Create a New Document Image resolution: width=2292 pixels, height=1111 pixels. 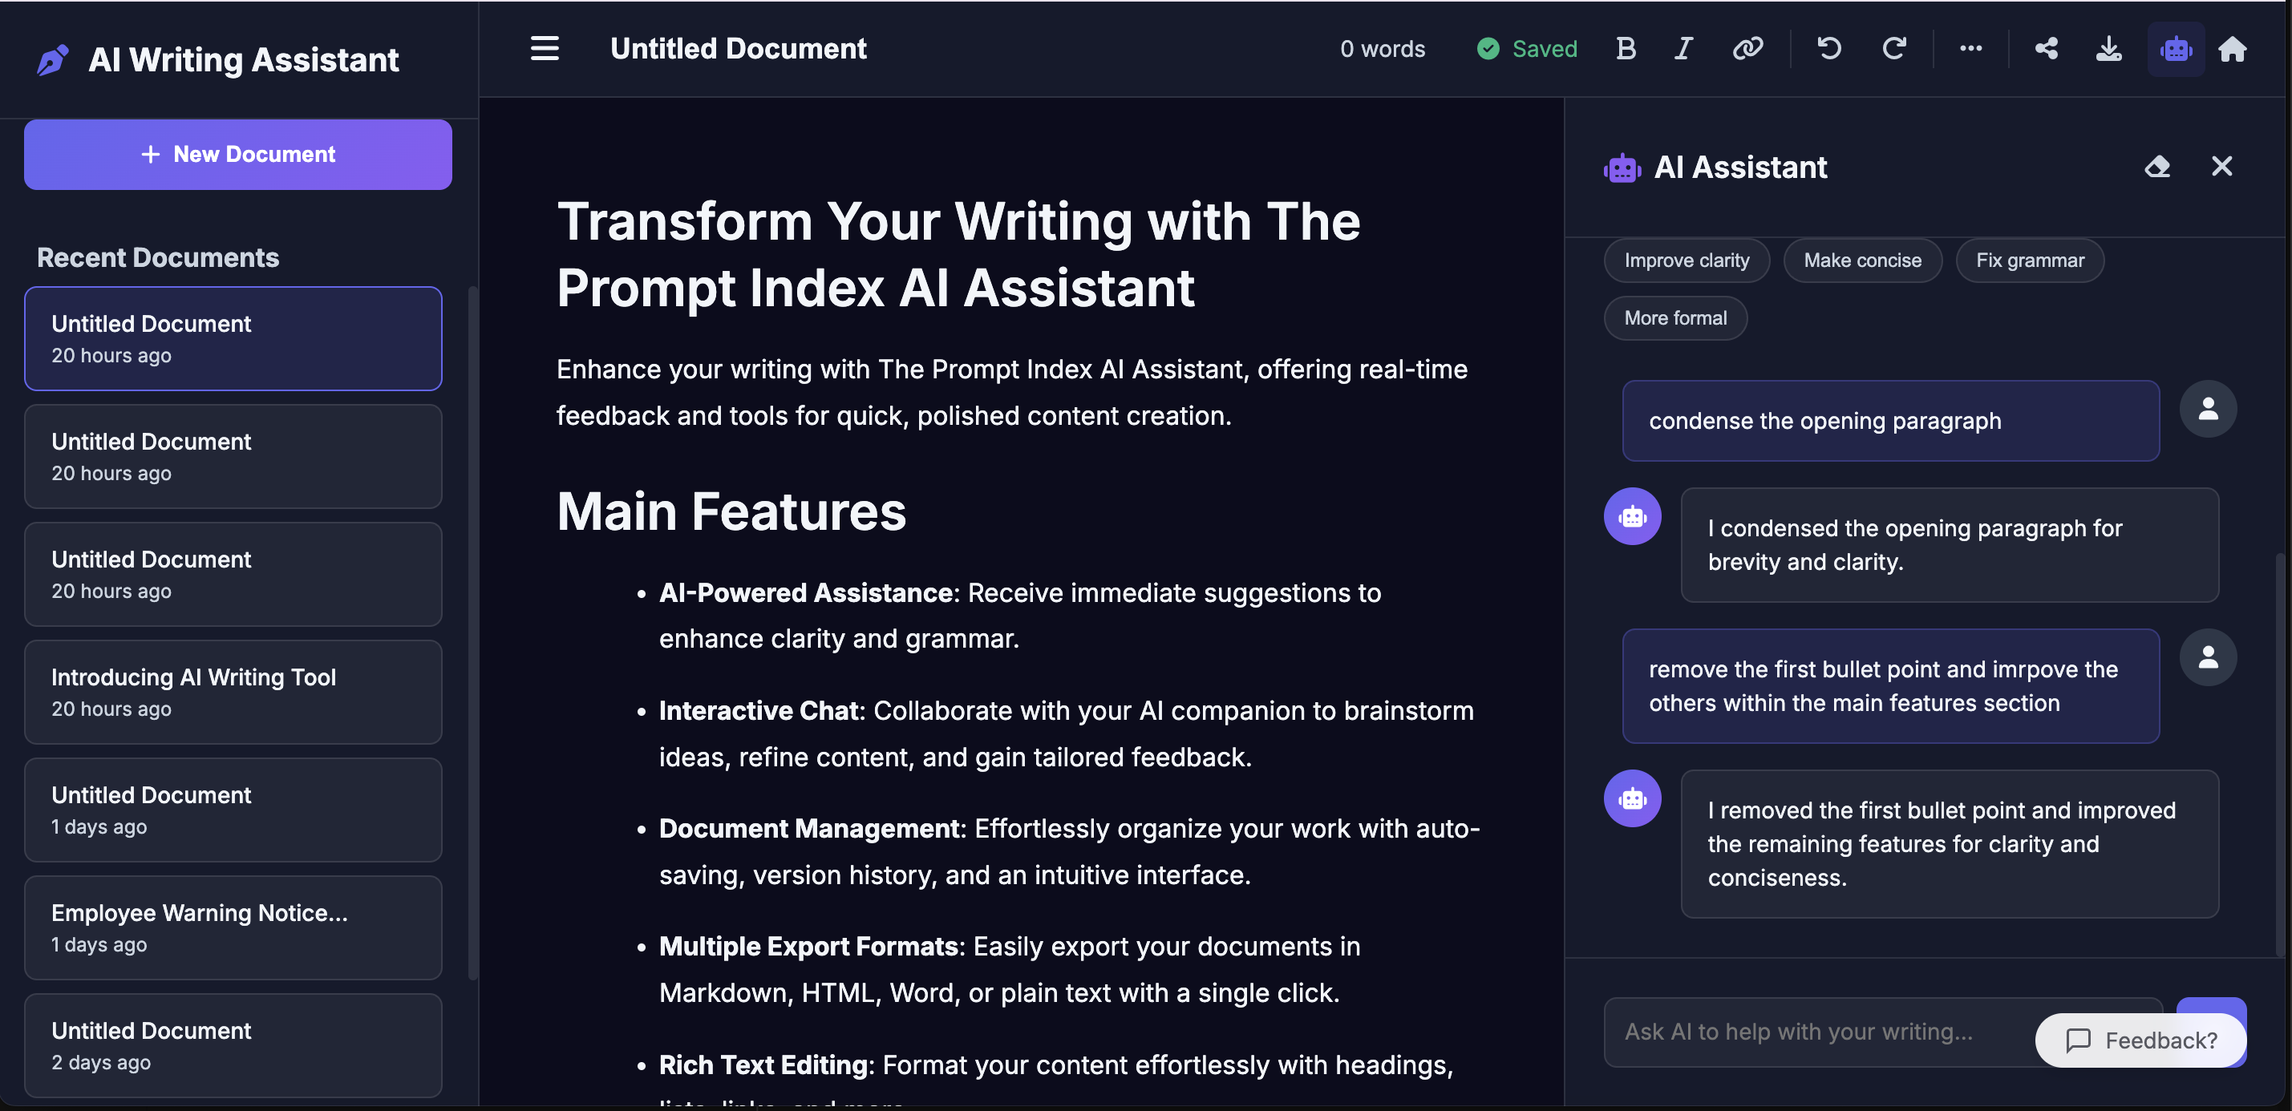(x=237, y=154)
